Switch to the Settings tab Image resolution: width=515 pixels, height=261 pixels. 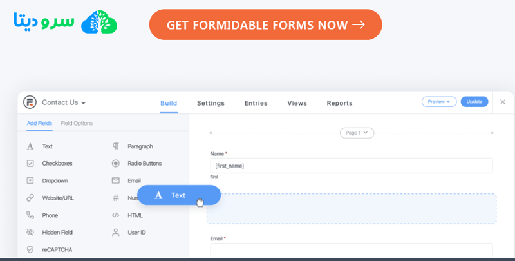(211, 103)
